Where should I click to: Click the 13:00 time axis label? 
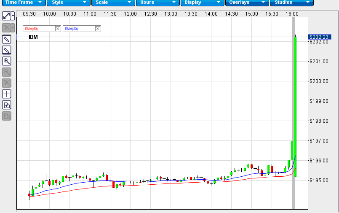point(171,14)
